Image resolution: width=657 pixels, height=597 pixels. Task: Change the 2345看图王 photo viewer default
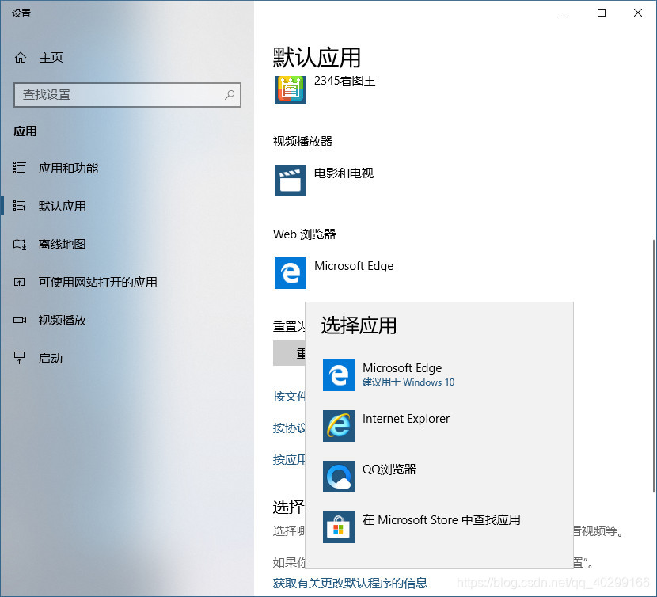click(344, 81)
